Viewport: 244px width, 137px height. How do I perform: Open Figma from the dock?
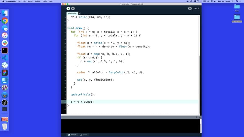5,73
